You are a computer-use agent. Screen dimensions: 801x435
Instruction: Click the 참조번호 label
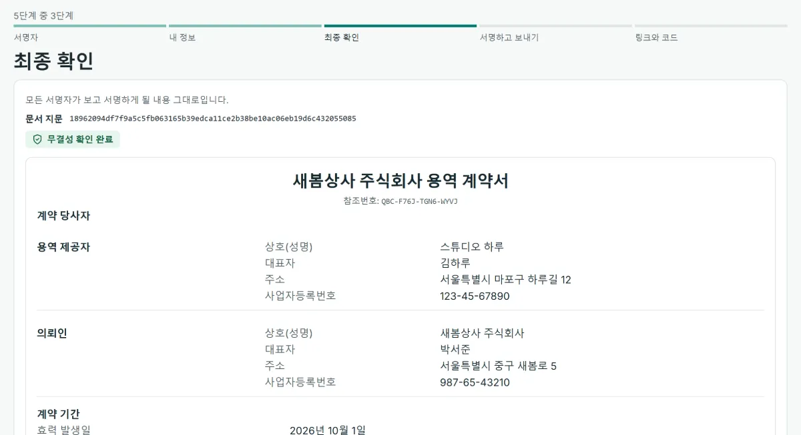click(x=361, y=201)
